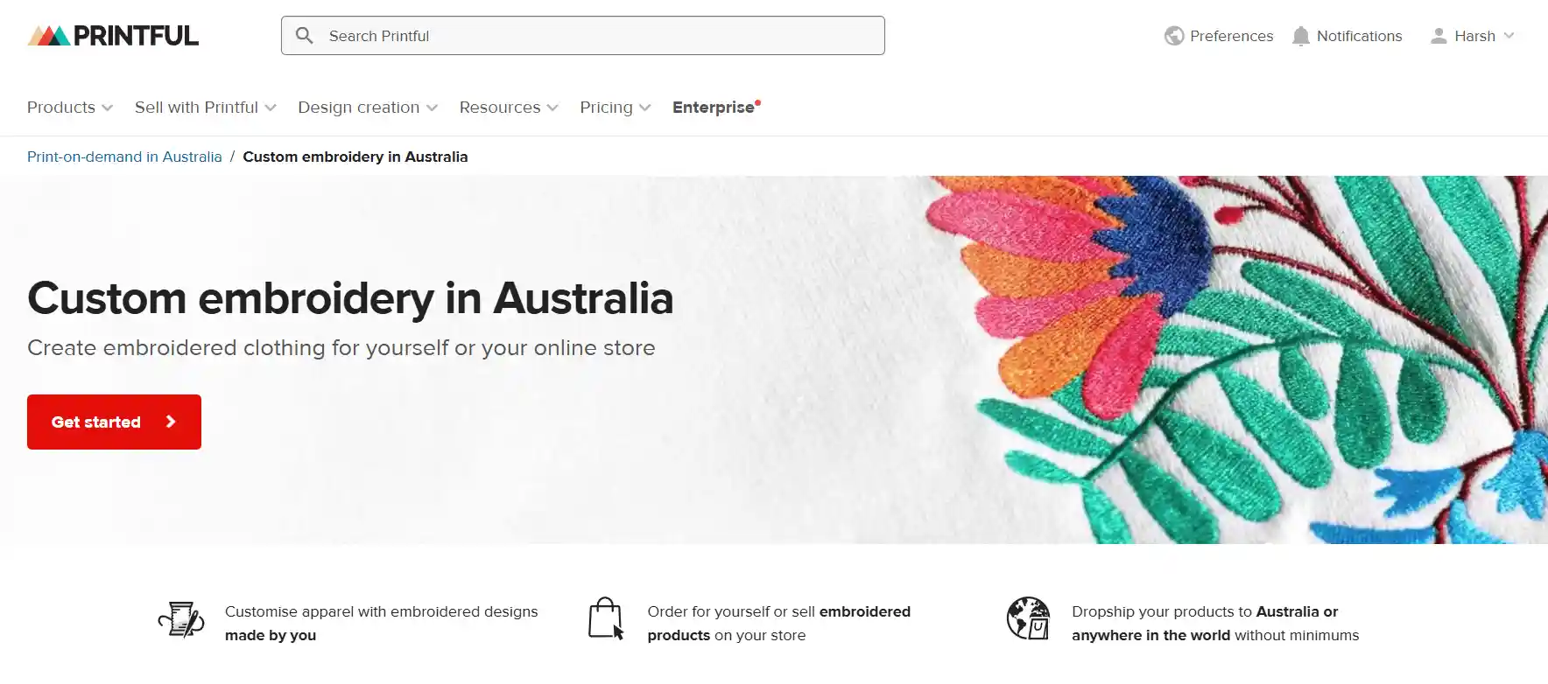
Task: Expand the Products menu chevron
Action: click(x=108, y=108)
